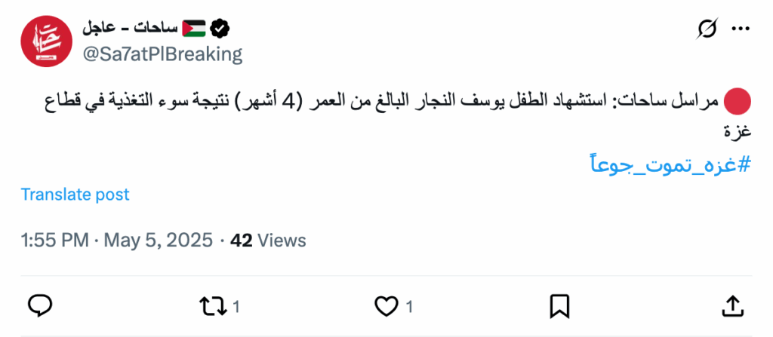Like the post with the heart icon
This screenshot has height=337, width=773.
386,305
